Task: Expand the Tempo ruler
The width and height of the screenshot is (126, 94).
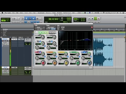Action: 2,32
